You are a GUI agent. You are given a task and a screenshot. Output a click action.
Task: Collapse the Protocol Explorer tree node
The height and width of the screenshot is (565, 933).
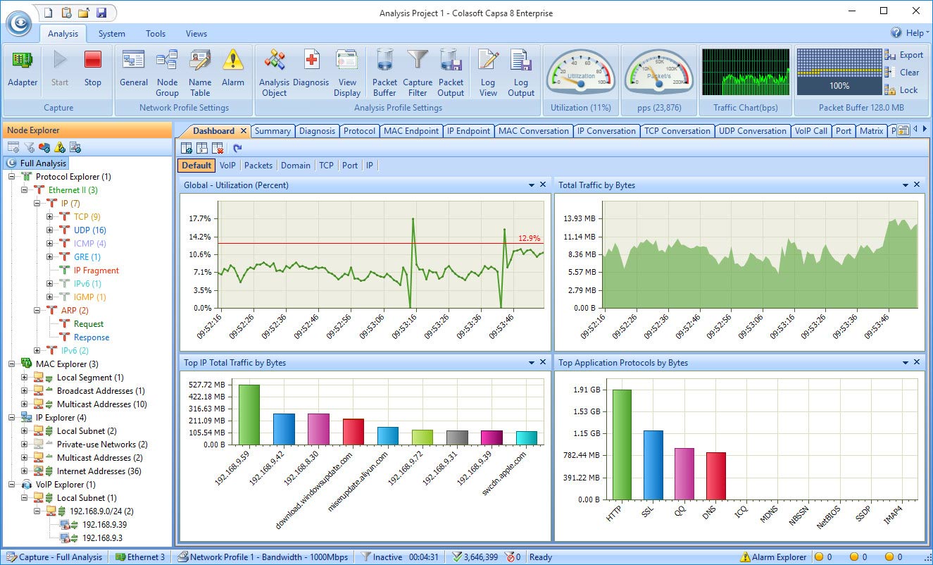tap(12, 177)
